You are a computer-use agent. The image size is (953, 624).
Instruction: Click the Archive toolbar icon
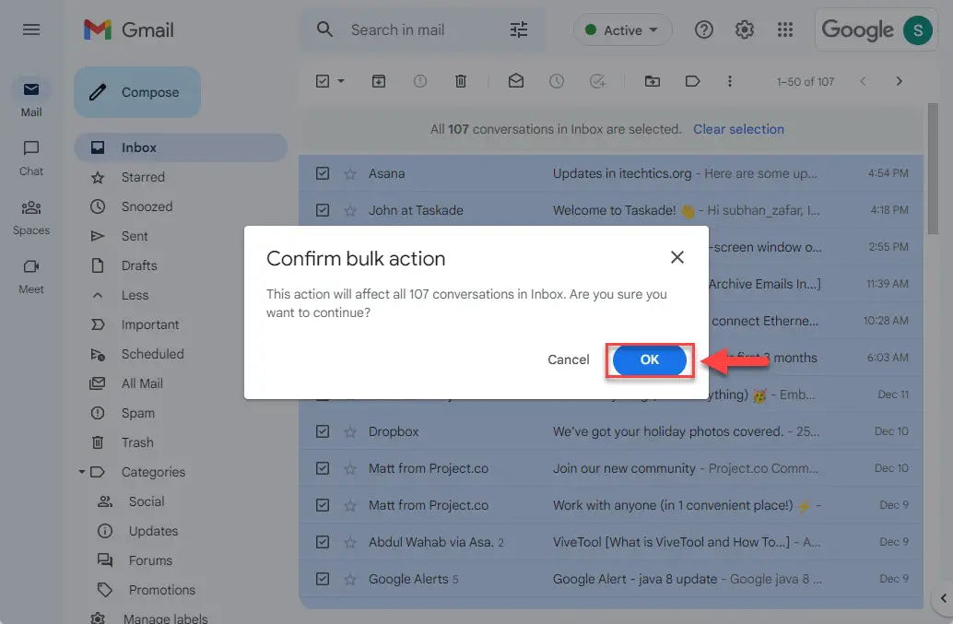tap(379, 81)
